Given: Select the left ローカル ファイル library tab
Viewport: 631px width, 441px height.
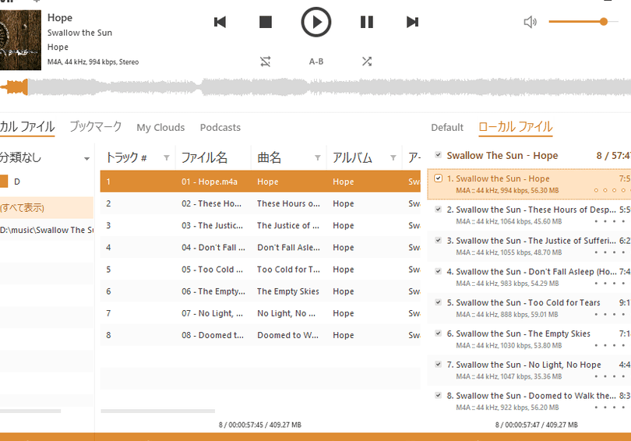Looking at the screenshot, I should [27, 127].
